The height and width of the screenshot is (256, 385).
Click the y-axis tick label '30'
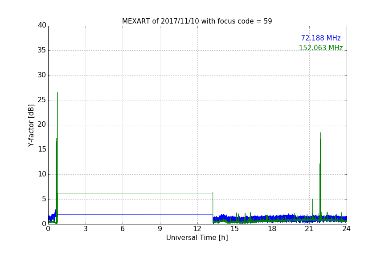42,75
